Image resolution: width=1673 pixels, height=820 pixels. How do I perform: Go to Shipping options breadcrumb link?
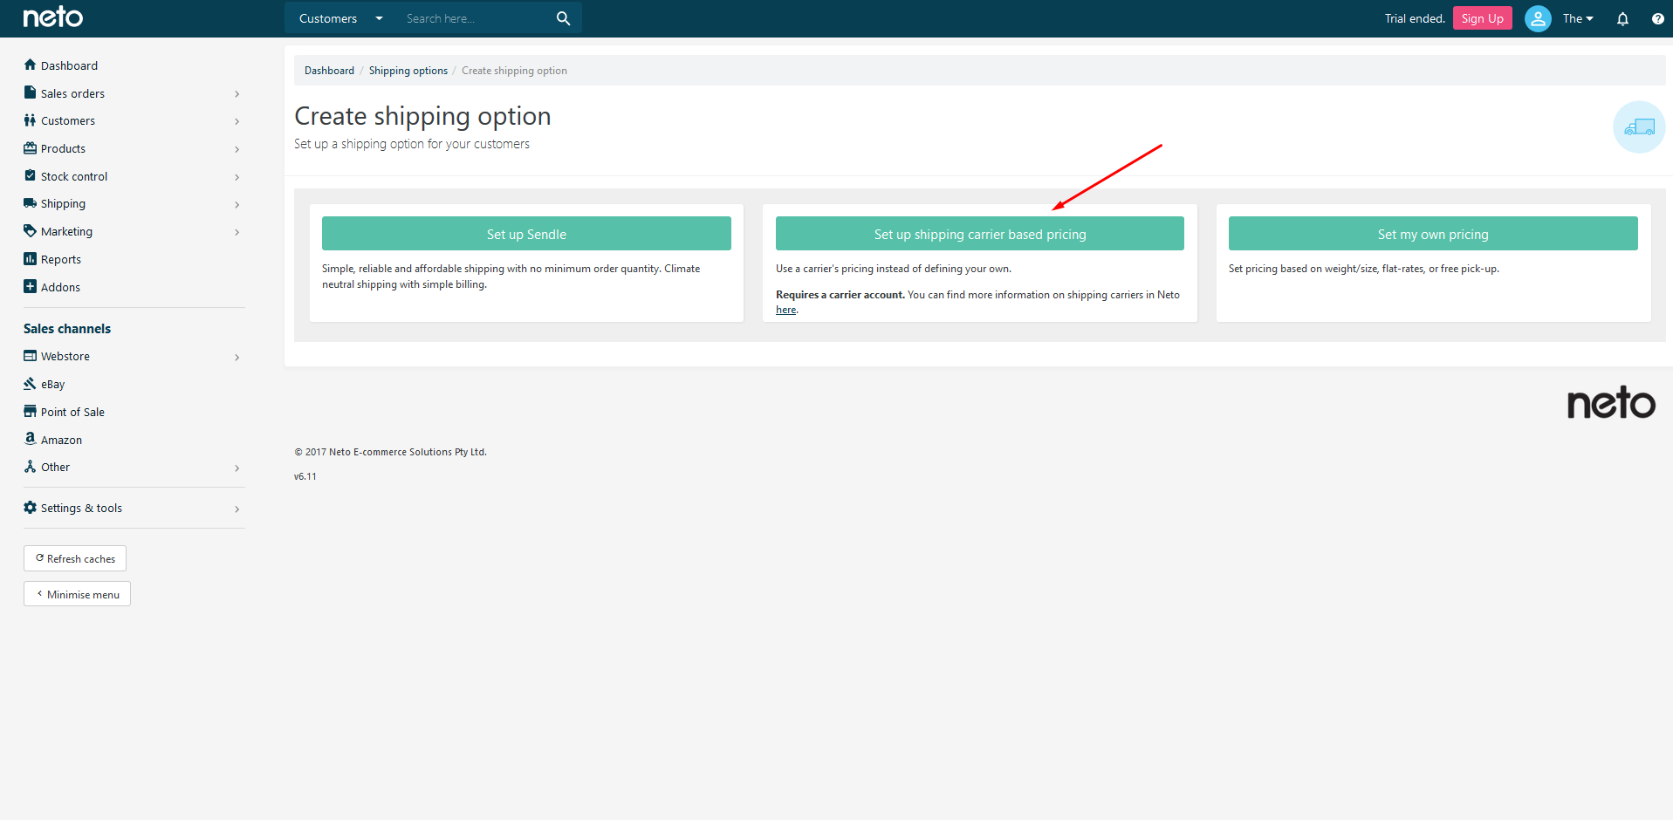click(x=408, y=71)
